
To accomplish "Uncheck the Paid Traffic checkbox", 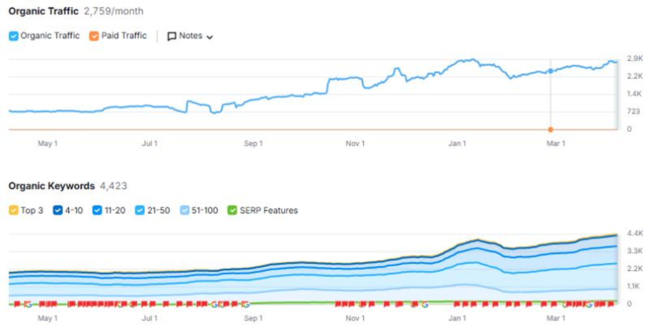I will 94,36.
